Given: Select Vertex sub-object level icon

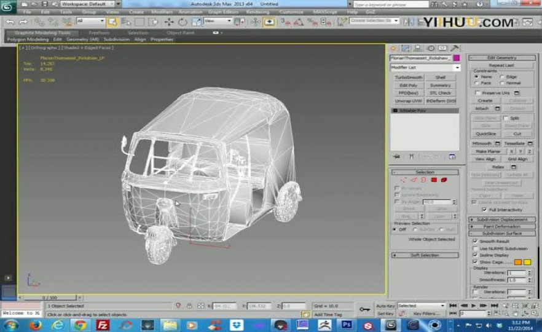Looking at the screenshot, I should 403,180.
